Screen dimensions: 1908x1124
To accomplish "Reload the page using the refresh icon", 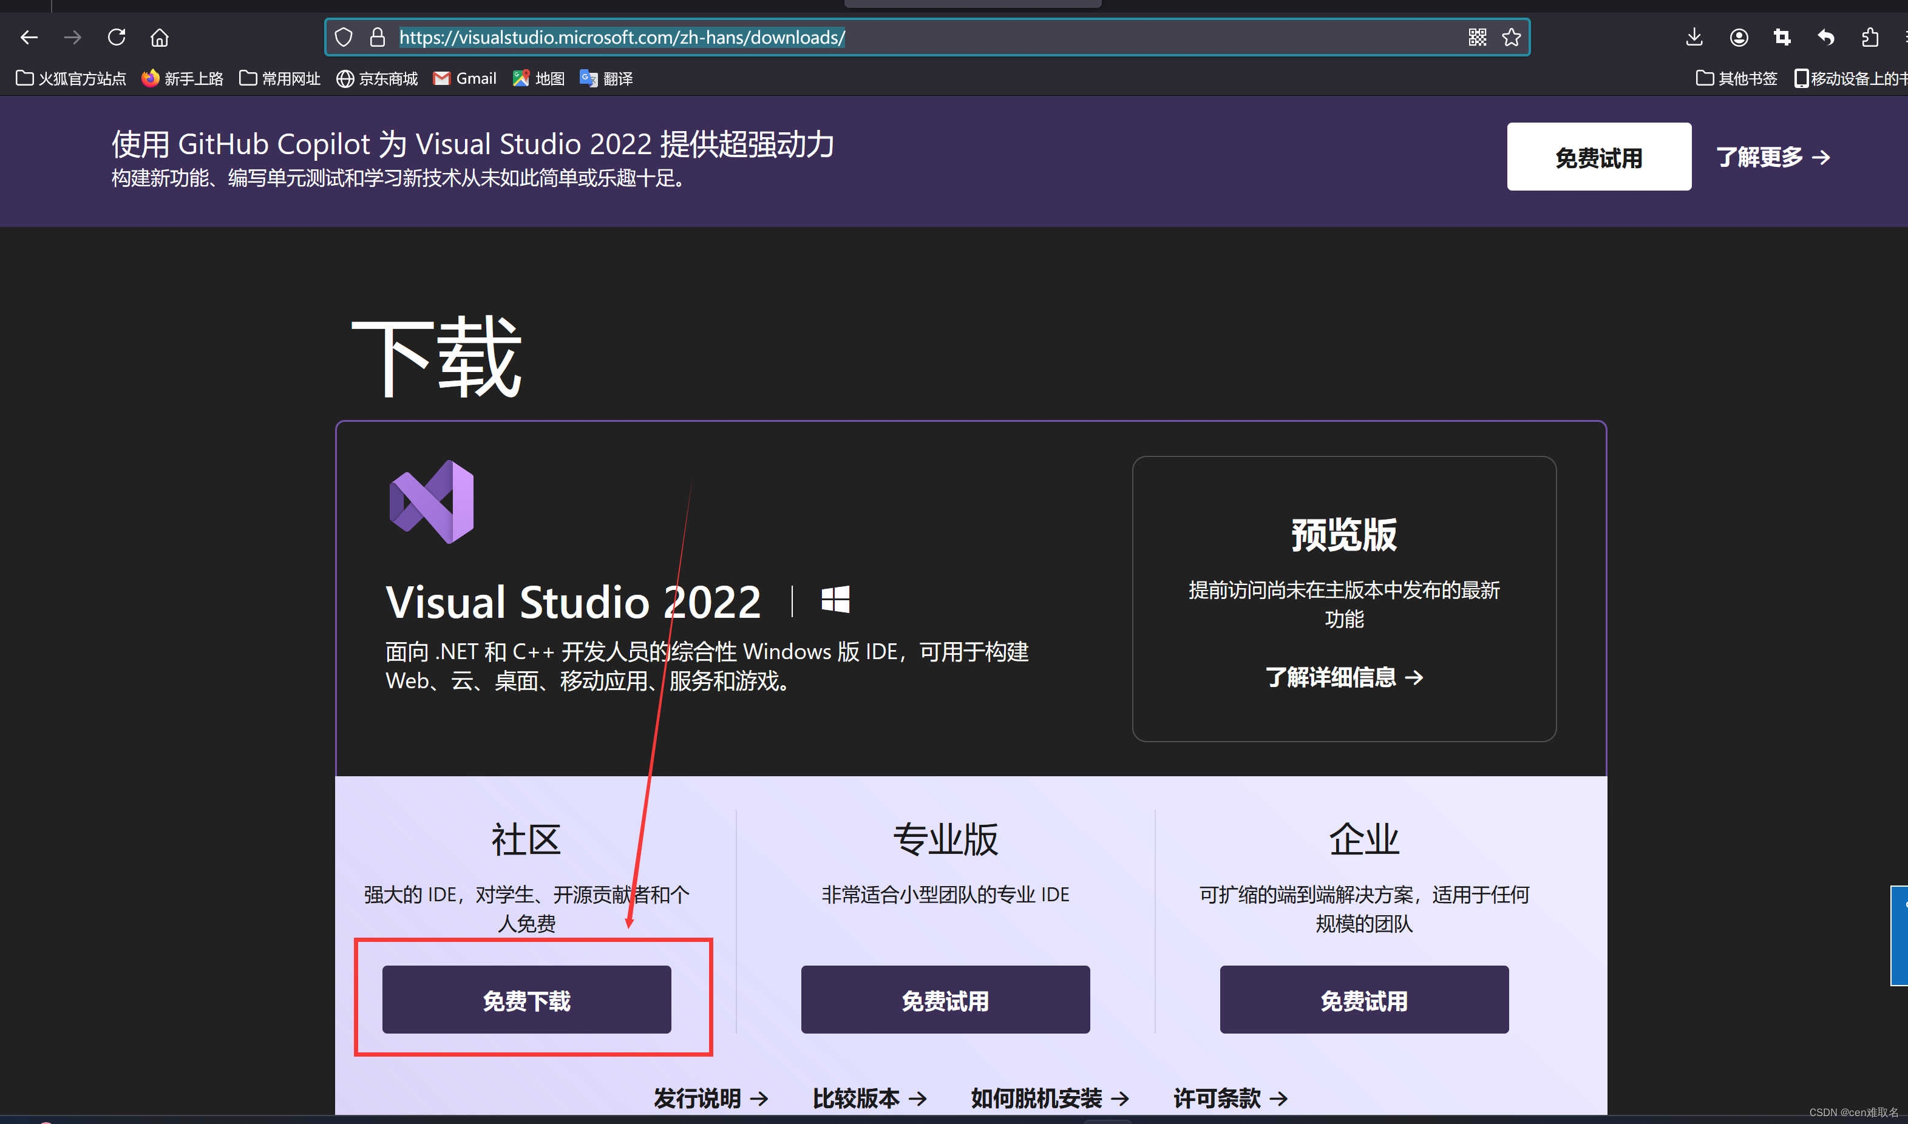I will tap(117, 37).
